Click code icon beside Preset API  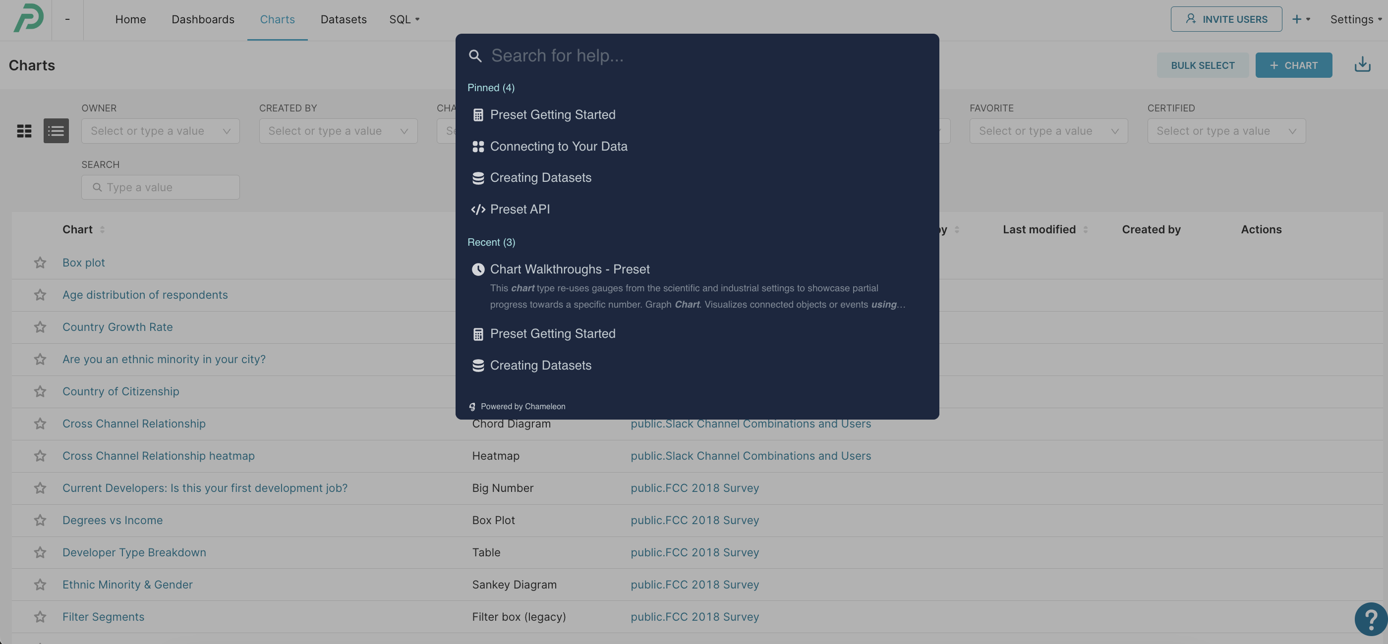click(x=478, y=210)
